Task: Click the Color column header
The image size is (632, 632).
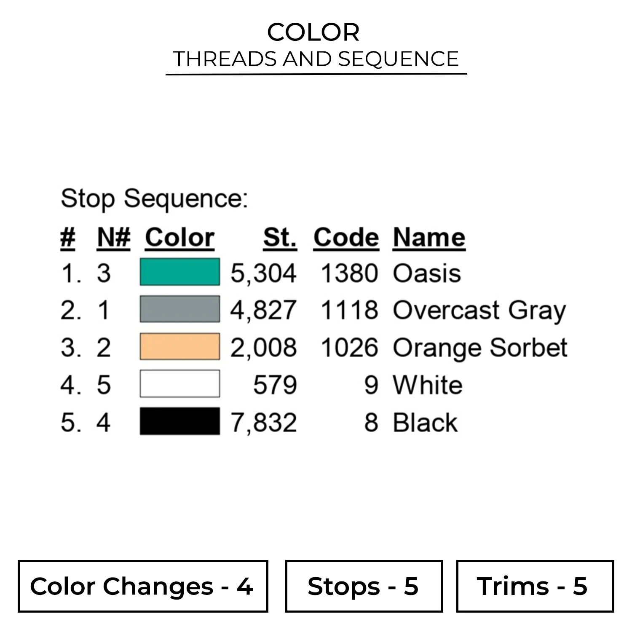Action: click(179, 238)
